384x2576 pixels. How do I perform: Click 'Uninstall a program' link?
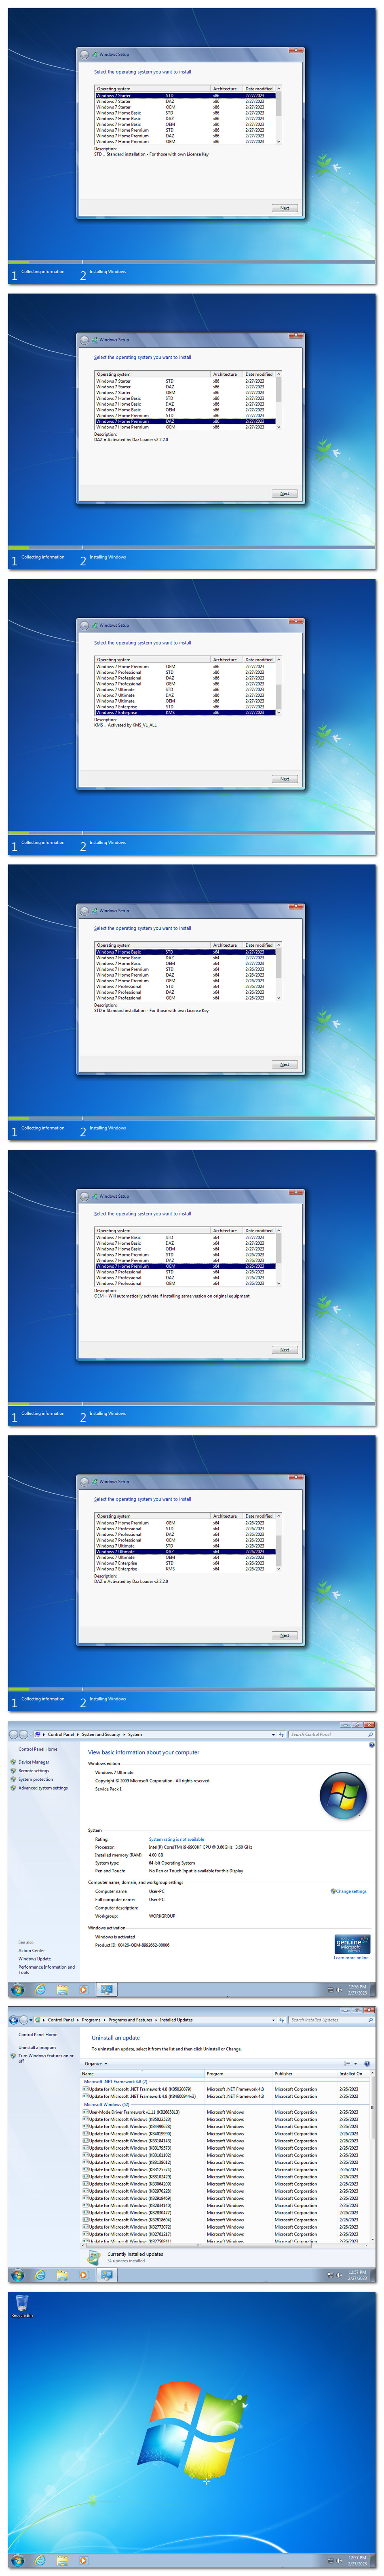coord(37,2047)
